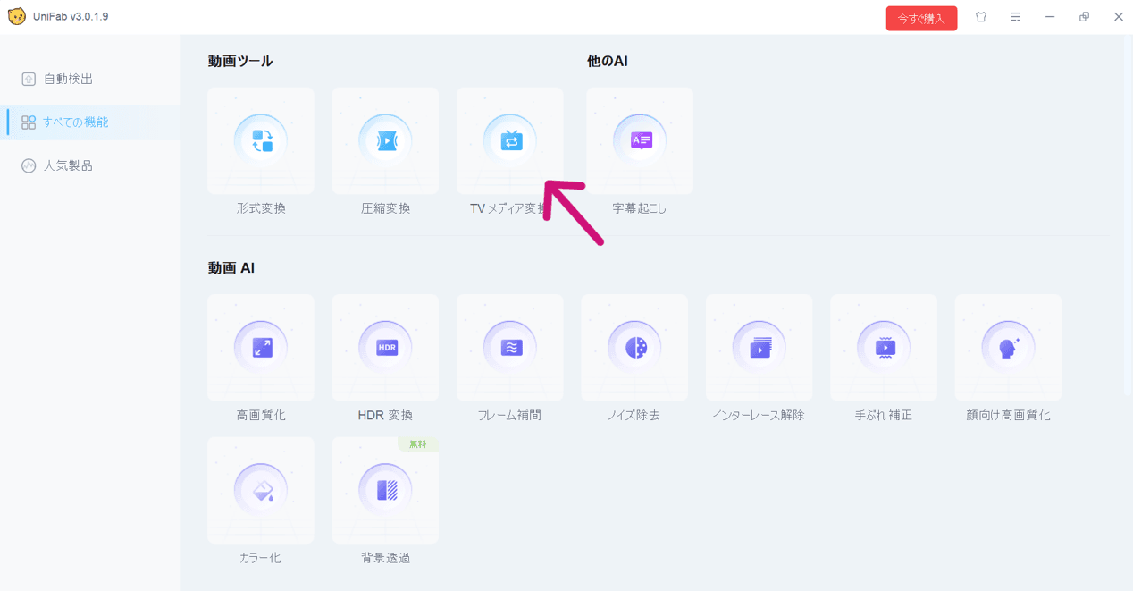Open the 形式変換 format converter tool

(261, 140)
